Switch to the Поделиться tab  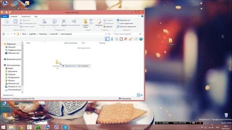point(26,16)
